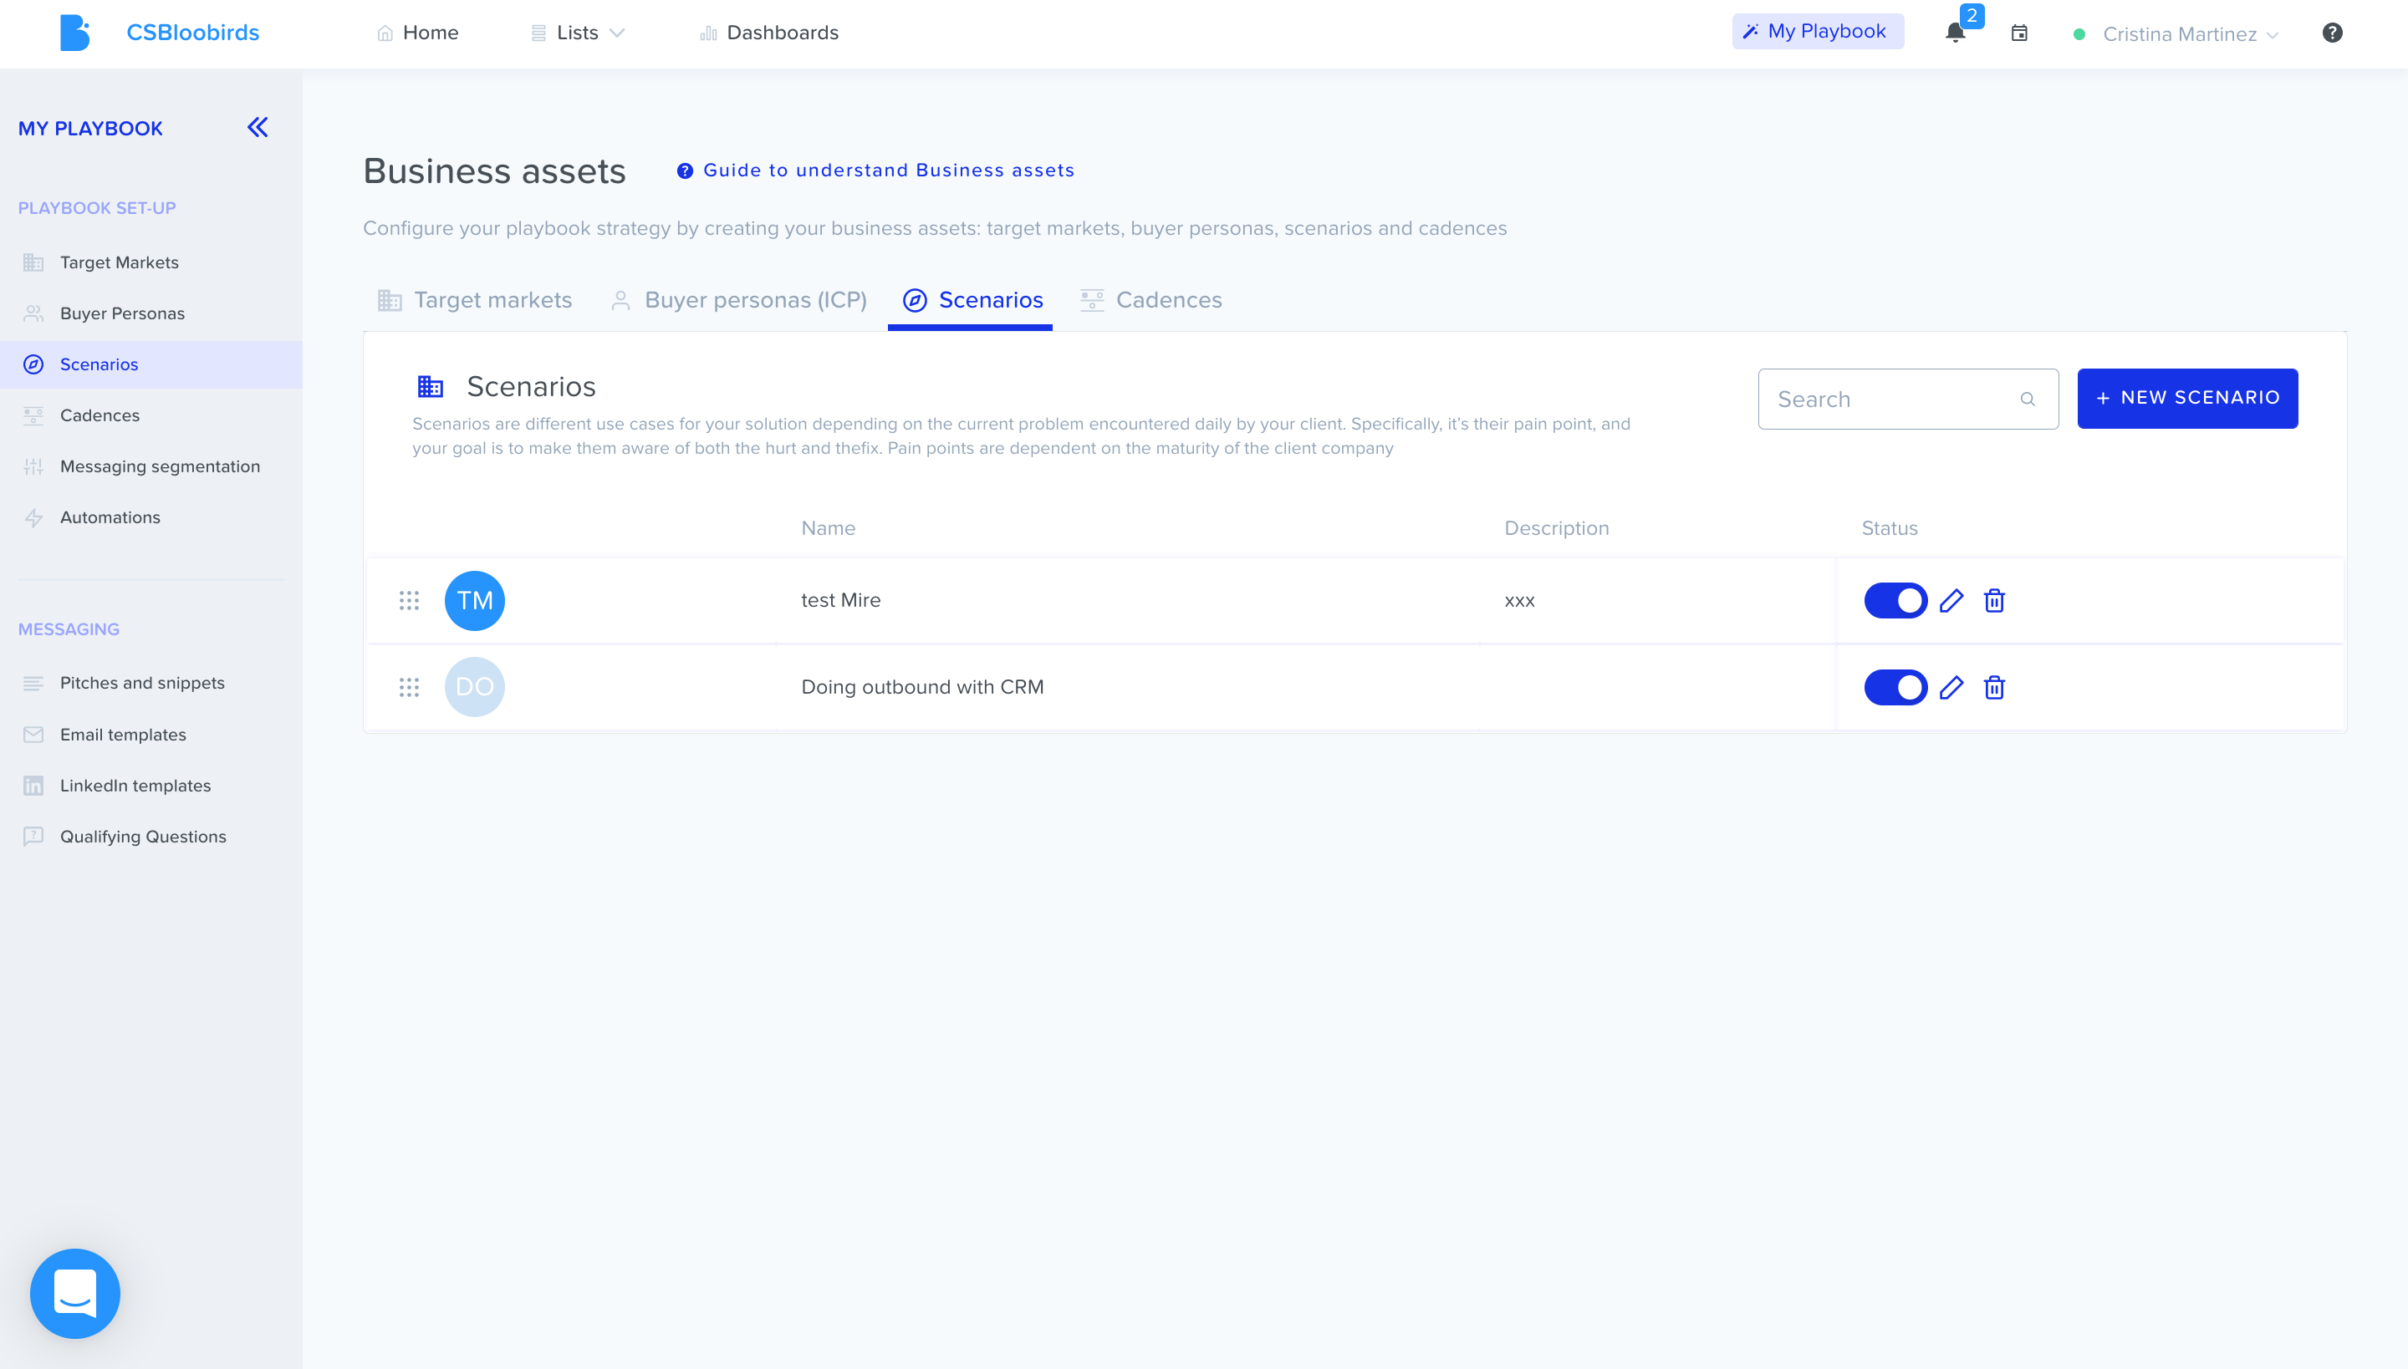The image size is (2408, 1369).
Task: Click the Name column header
Action: [828, 528]
